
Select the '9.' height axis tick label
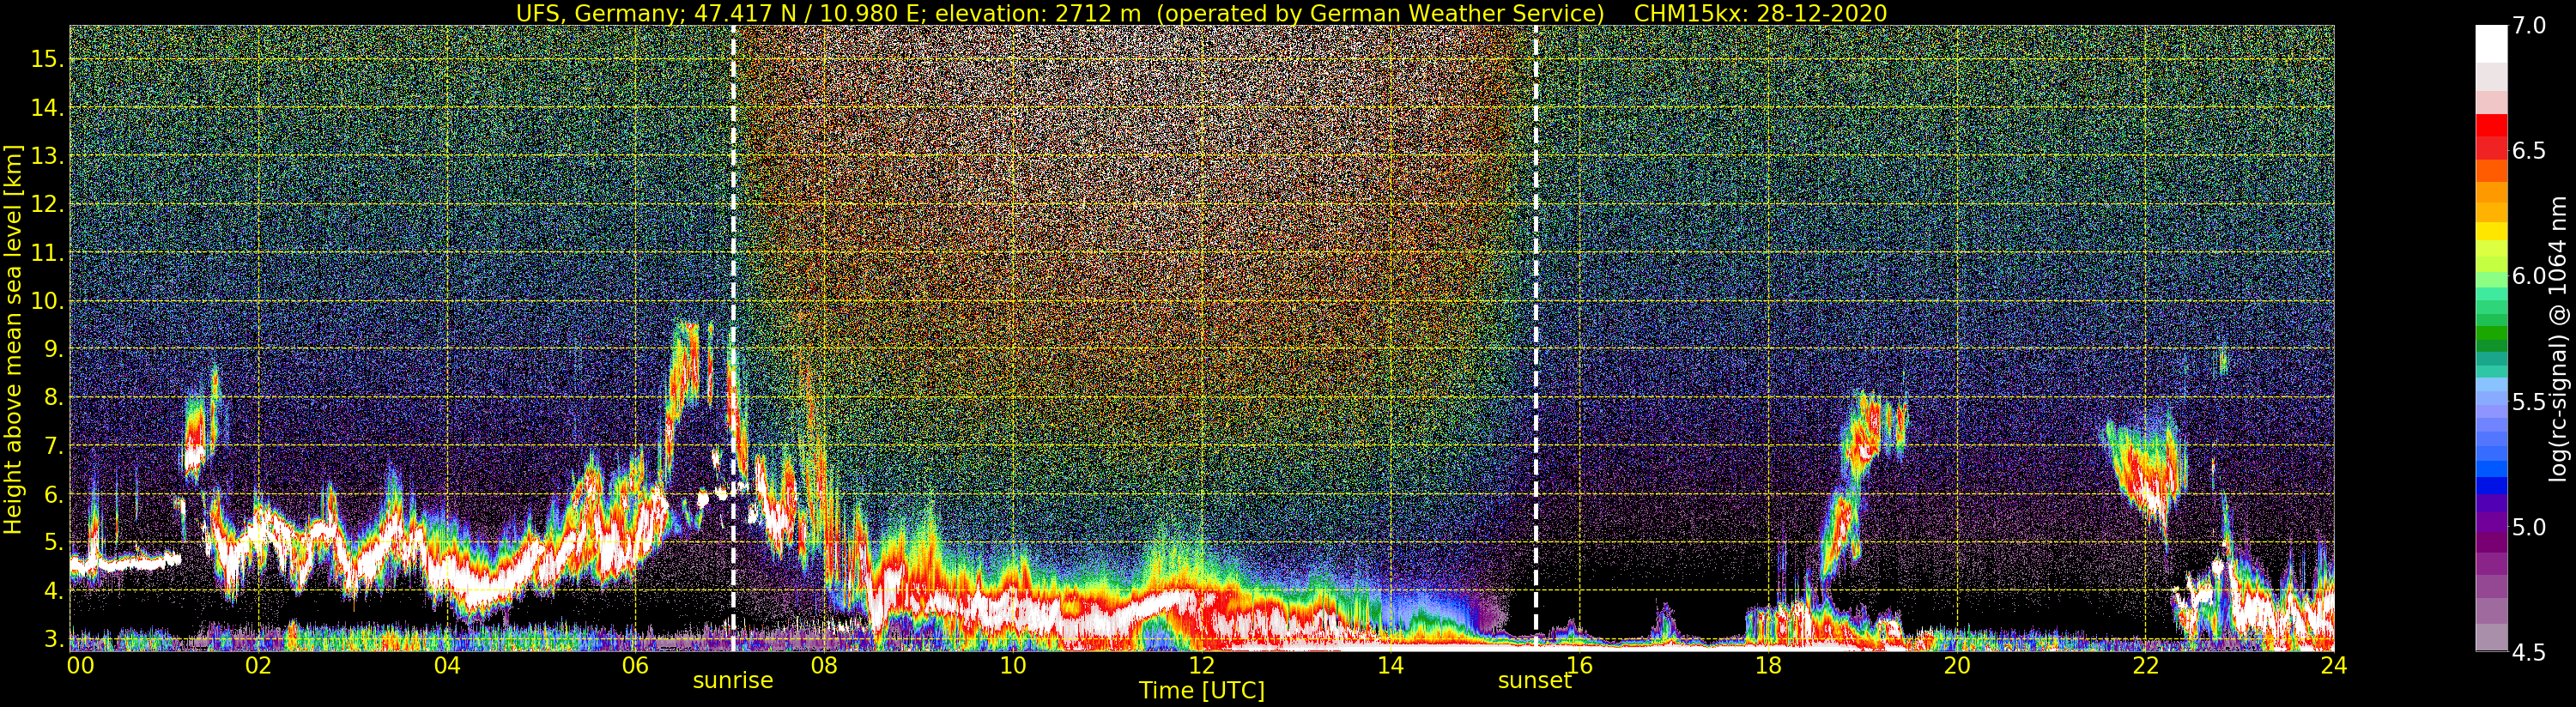pyautogui.click(x=54, y=350)
